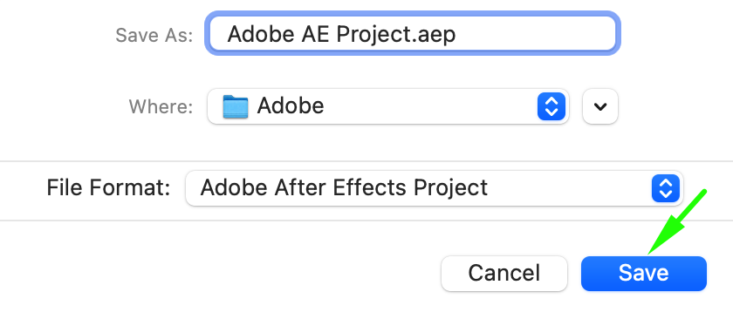Click the downward chevron icon beside Where
Image resolution: width=733 pixels, height=319 pixels.
point(600,106)
